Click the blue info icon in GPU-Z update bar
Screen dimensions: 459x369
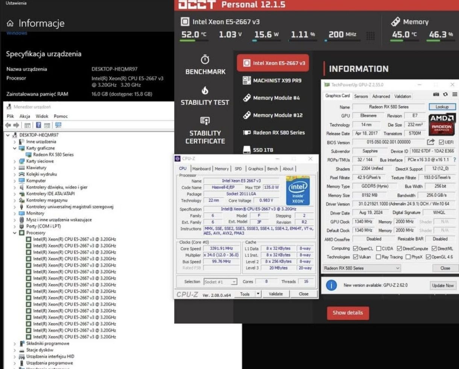click(331, 285)
